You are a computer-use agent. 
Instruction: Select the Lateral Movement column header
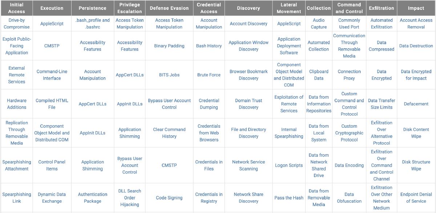pos(289,8)
